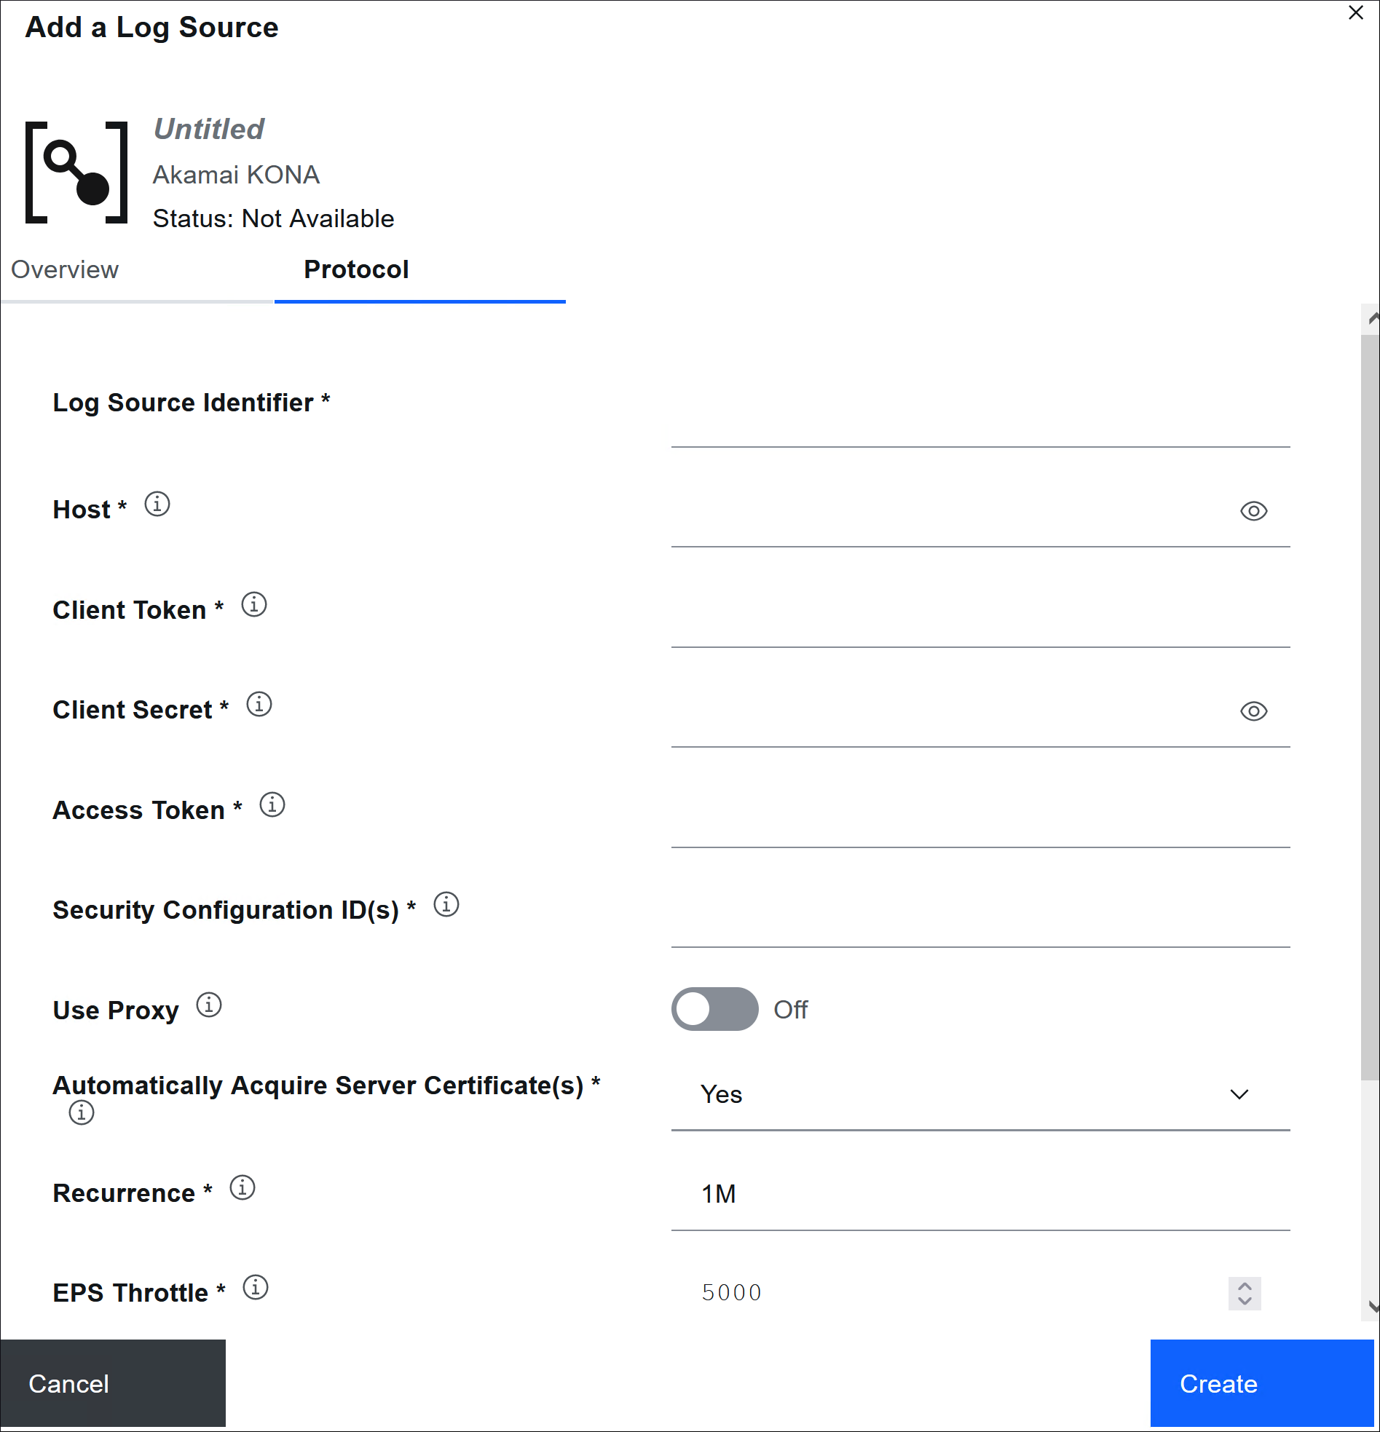Click the Recurrence info icon

coord(242,1188)
